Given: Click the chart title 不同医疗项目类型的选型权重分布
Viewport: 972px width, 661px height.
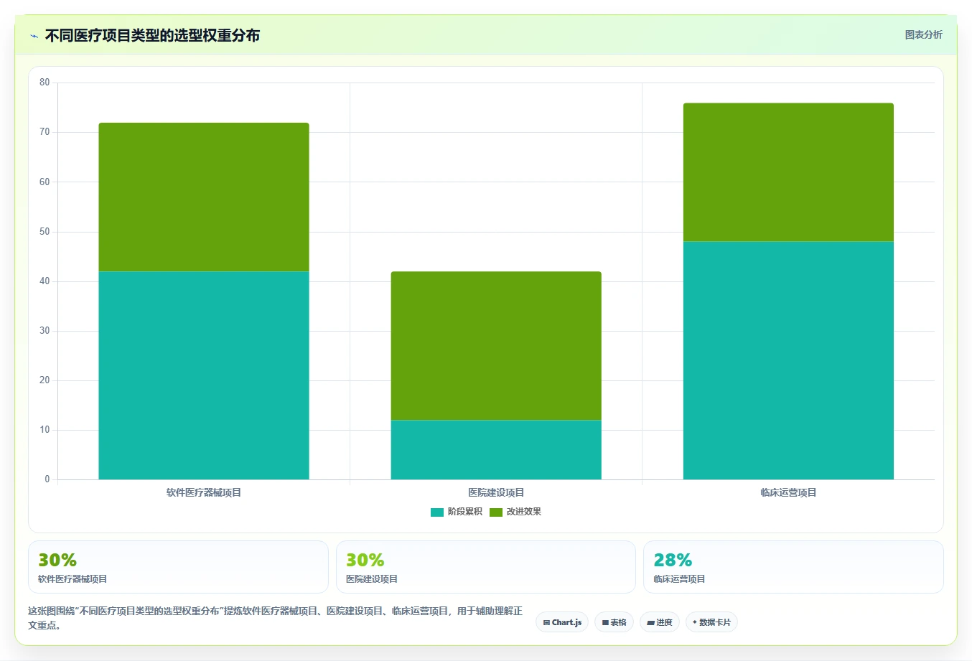Looking at the screenshot, I should (152, 35).
